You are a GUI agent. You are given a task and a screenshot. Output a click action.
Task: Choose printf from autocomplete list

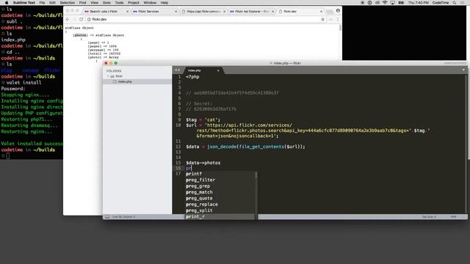click(220, 174)
